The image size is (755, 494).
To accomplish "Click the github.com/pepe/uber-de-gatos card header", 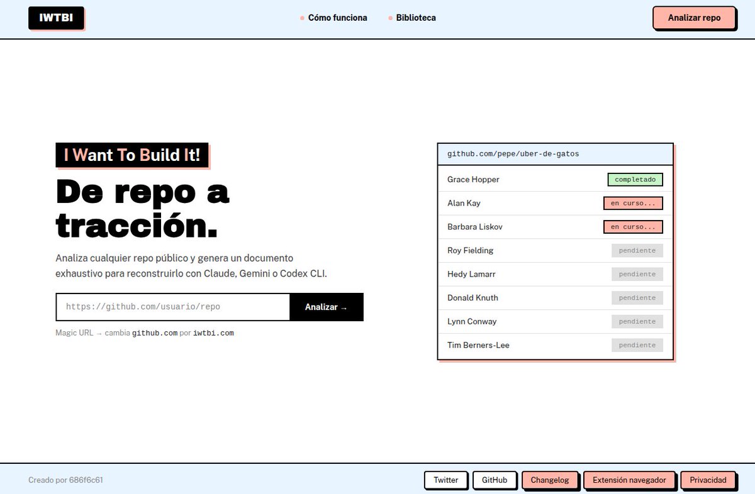I will coord(556,154).
